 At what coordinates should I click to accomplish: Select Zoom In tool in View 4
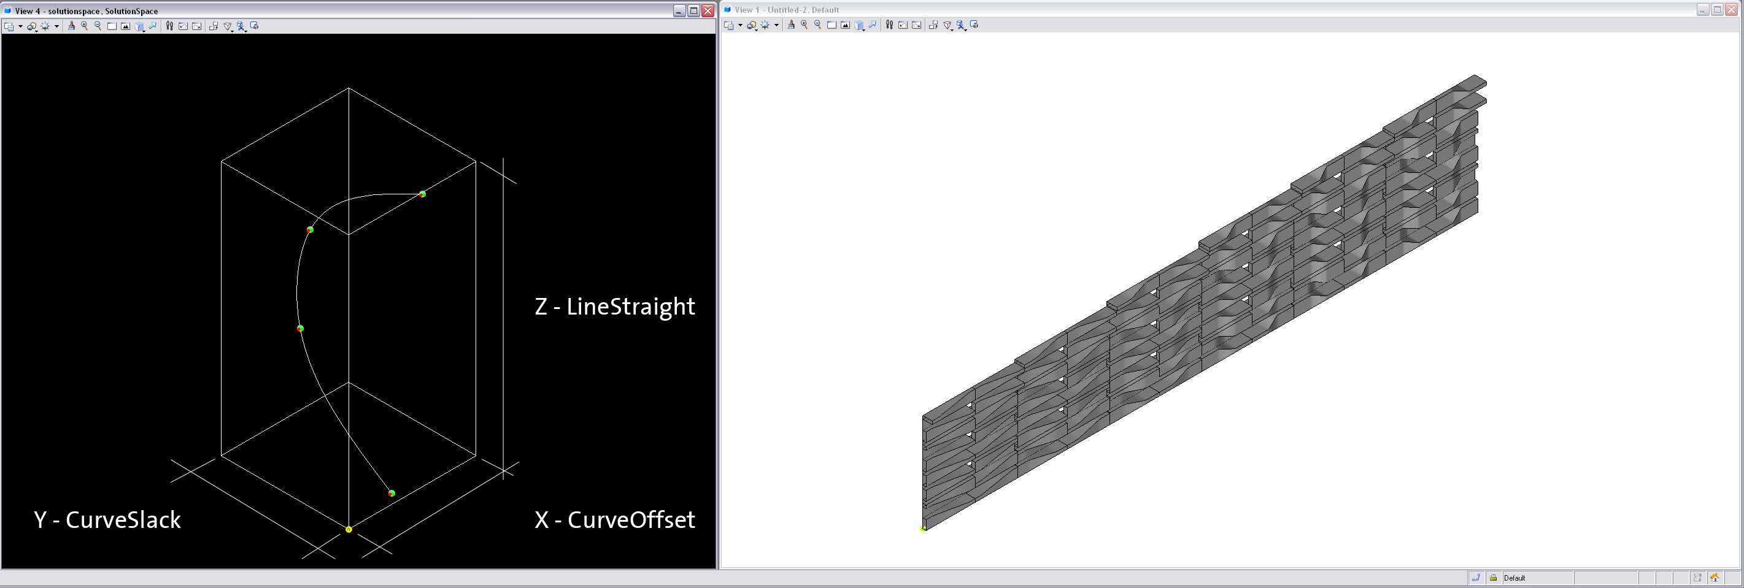click(85, 26)
